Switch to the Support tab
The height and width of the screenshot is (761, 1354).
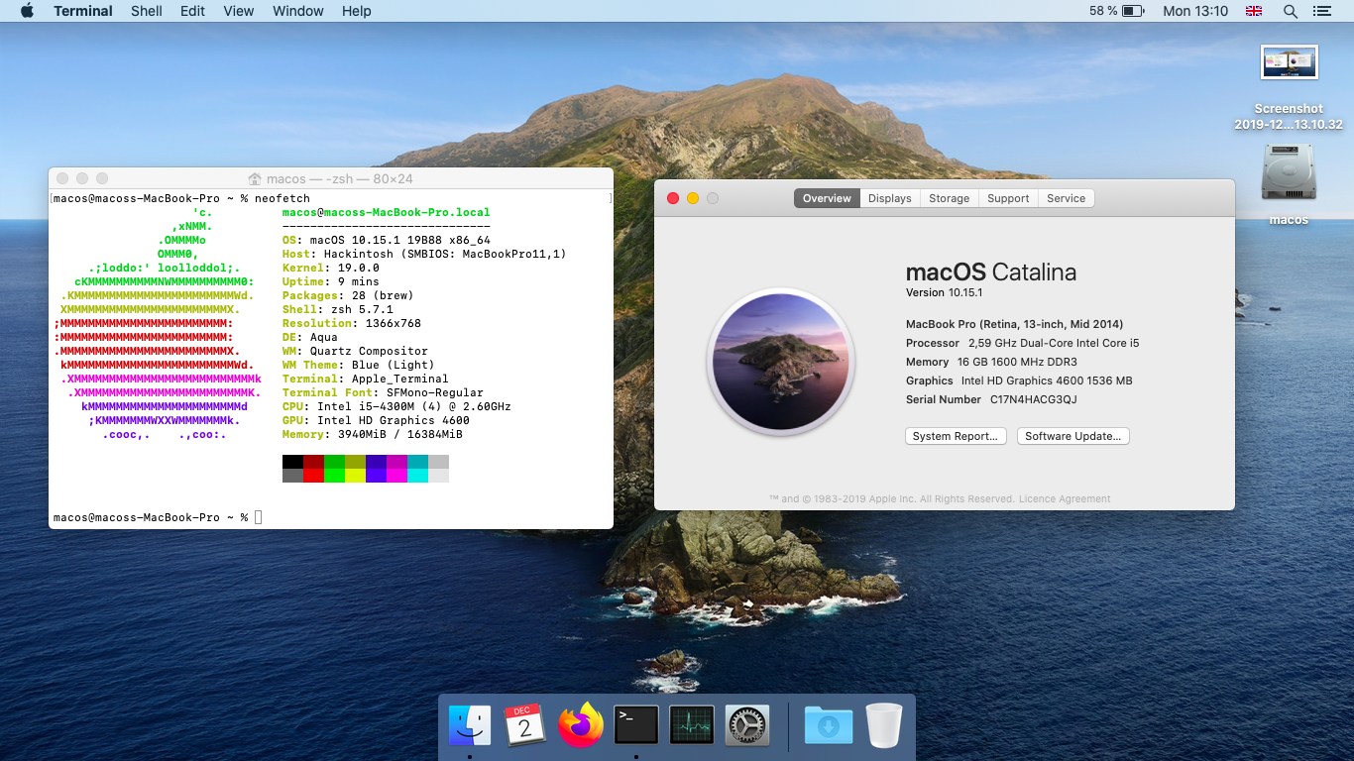1008,198
